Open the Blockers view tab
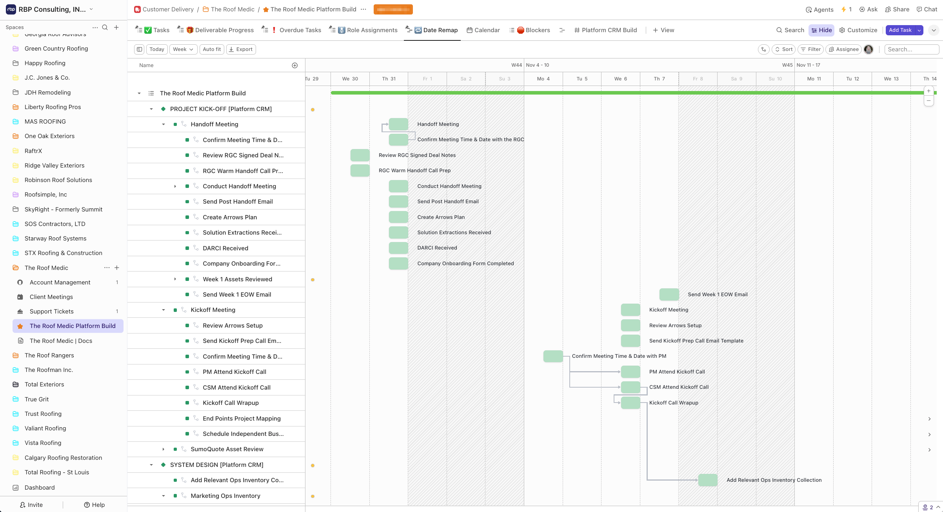The width and height of the screenshot is (943, 512). (533, 30)
